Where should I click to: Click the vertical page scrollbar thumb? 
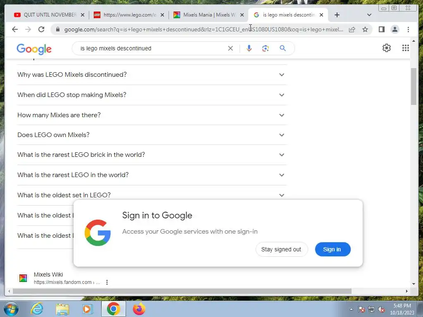(x=413, y=87)
